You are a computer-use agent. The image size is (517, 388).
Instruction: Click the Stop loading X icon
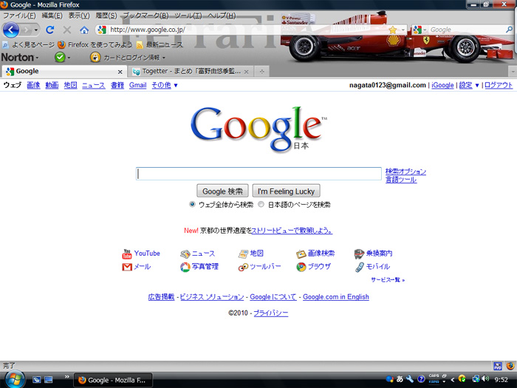[x=67, y=30]
